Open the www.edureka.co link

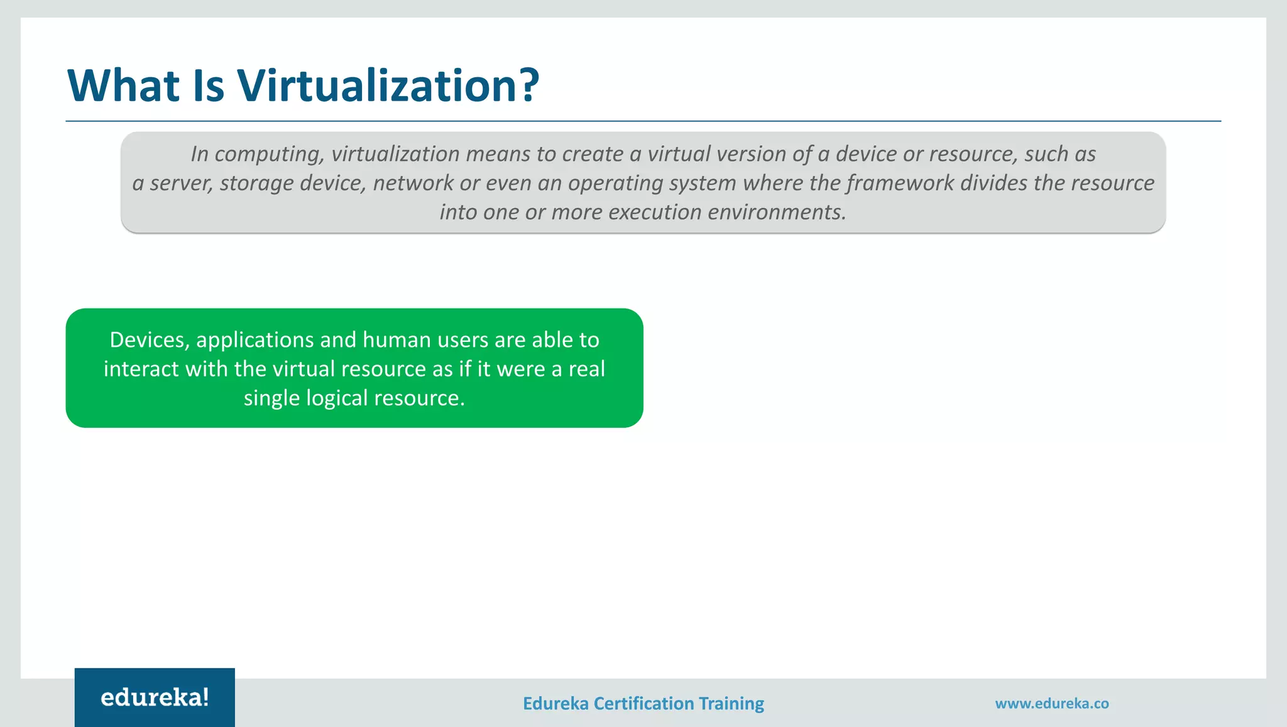(1051, 703)
